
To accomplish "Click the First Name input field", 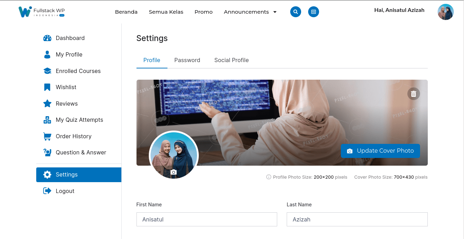I will [x=207, y=219].
